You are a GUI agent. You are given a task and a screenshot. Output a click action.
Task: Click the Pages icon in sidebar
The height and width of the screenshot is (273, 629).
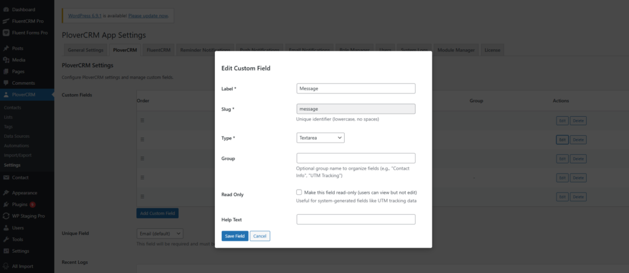pos(6,71)
